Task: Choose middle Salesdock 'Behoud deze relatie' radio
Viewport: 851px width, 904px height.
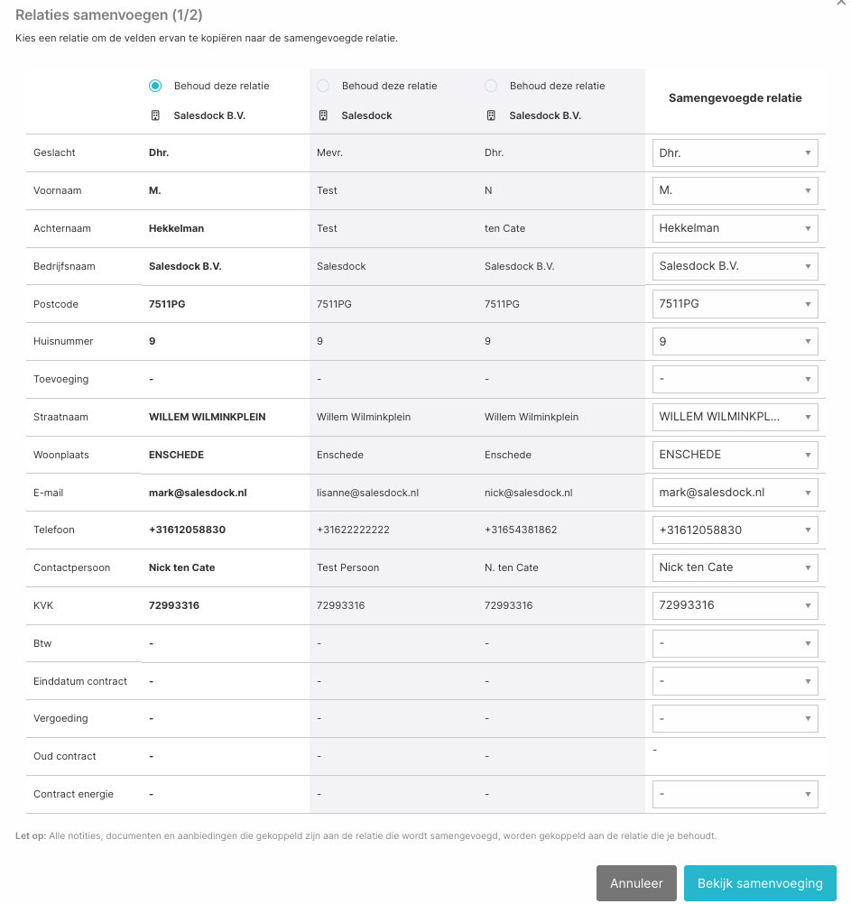Action: pyautogui.click(x=323, y=86)
